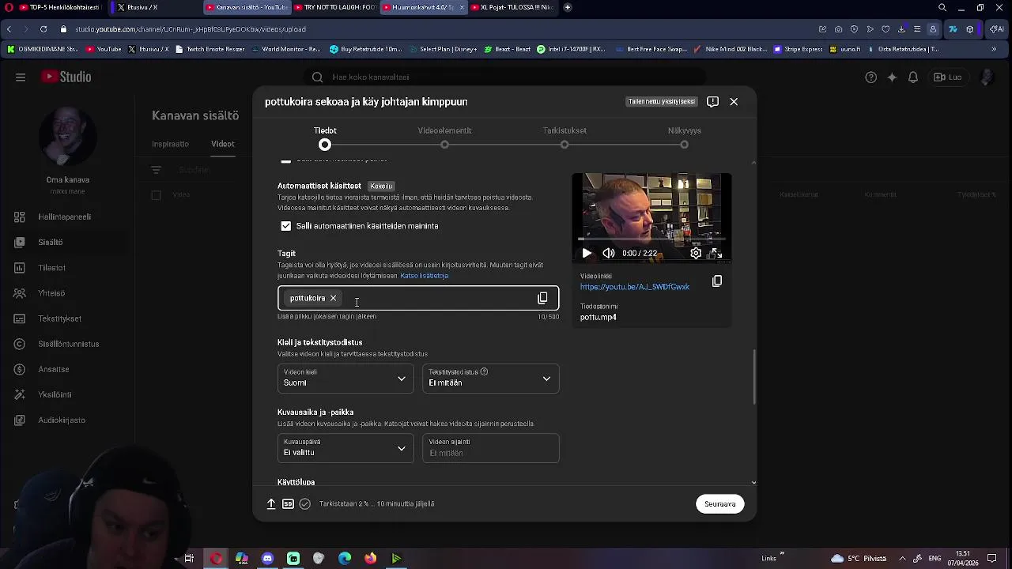Copy the tags with the copy icon
This screenshot has width=1012, height=569.
(542, 298)
